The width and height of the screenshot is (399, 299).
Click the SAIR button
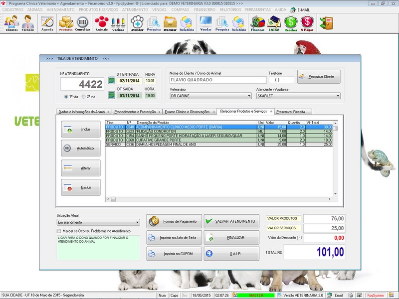[x=231, y=254]
